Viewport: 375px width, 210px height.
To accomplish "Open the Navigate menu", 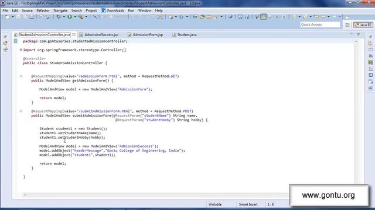I will [60, 10].
